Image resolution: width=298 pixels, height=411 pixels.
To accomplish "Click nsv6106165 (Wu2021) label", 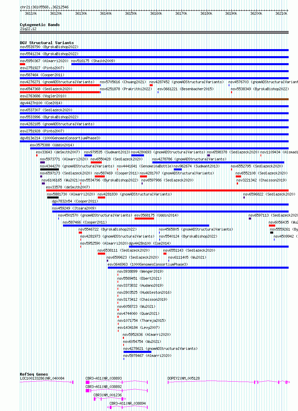I will click(61, 180).
